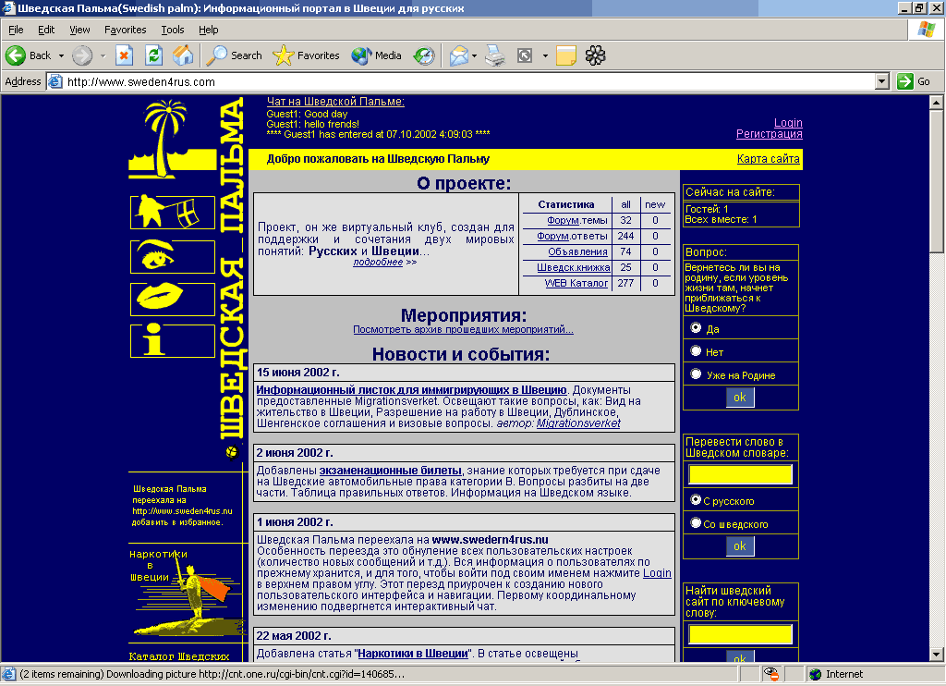
Task: Open the Favorites menu
Action: coord(125,30)
